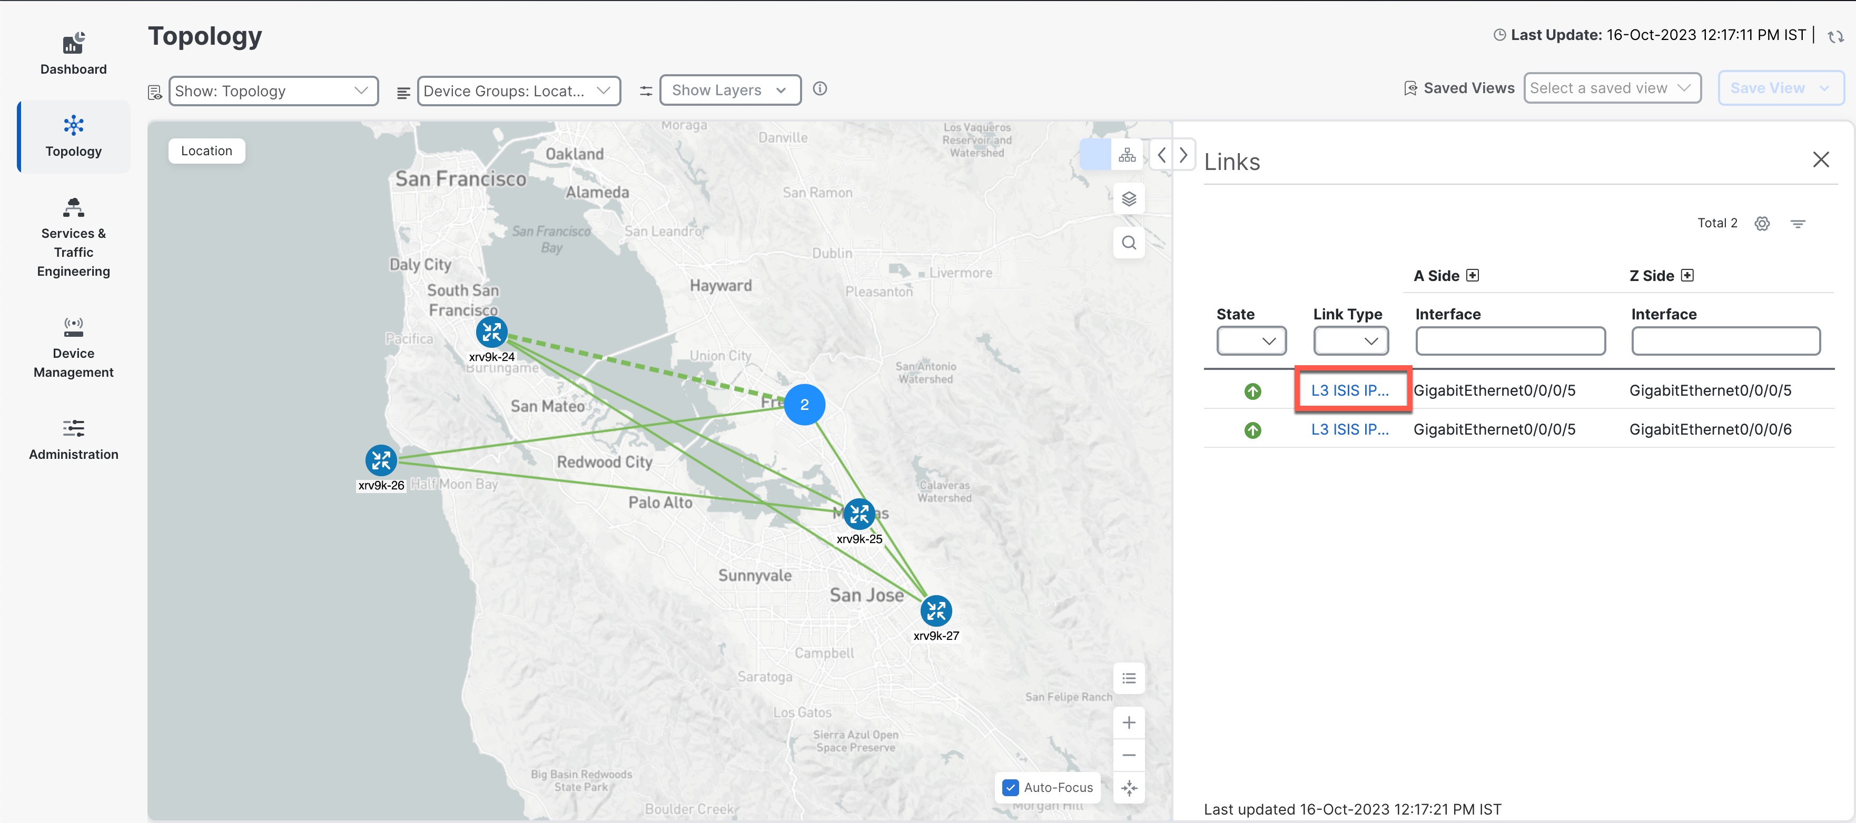Open the map layers stack icon
Screen dimensions: 1856x823
(1128, 199)
